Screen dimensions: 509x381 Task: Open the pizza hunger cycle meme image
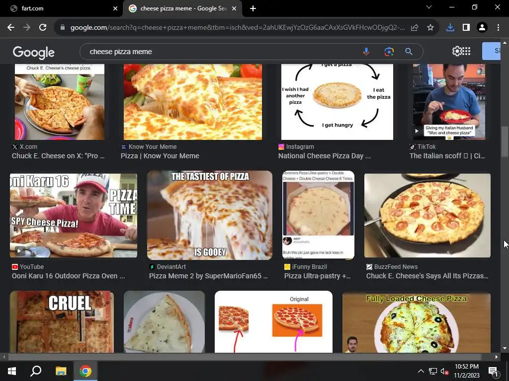click(x=337, y=102)
